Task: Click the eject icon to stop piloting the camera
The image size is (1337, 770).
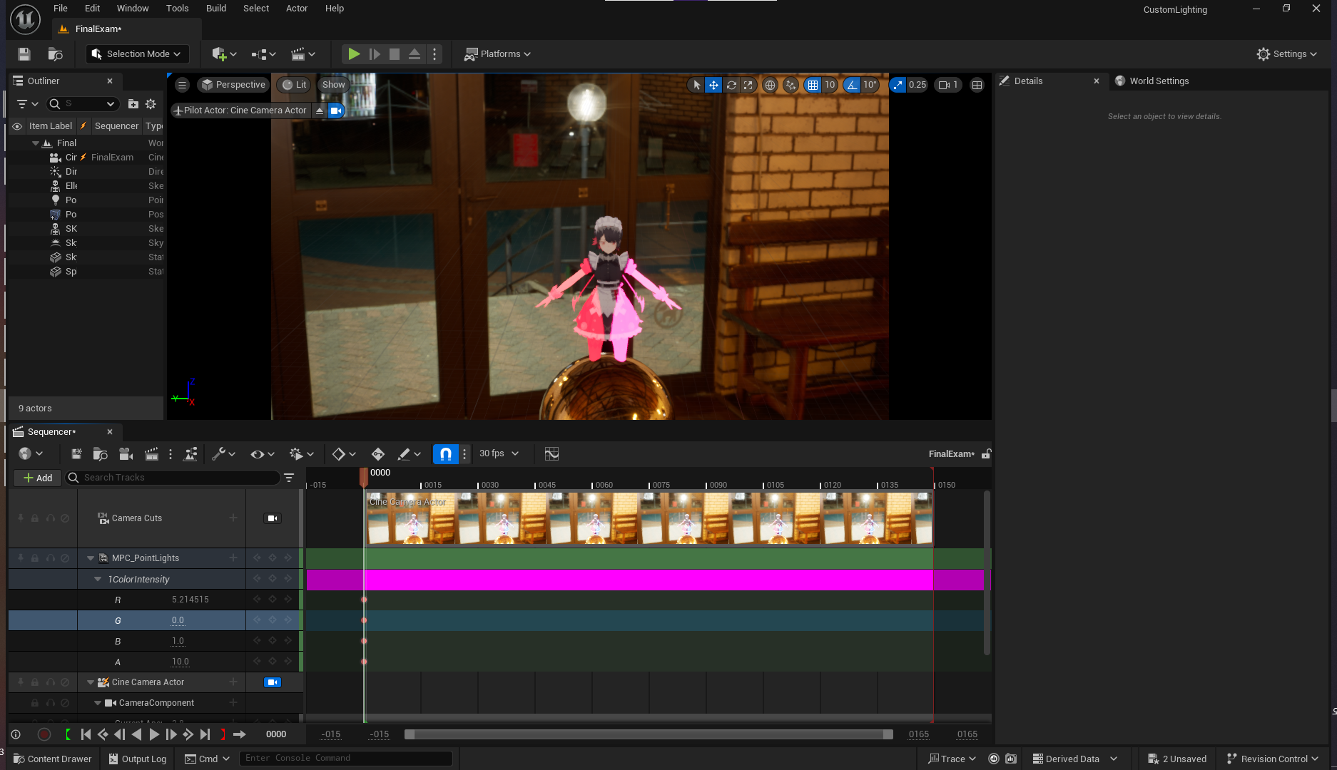Action: (x=320, y=111)
